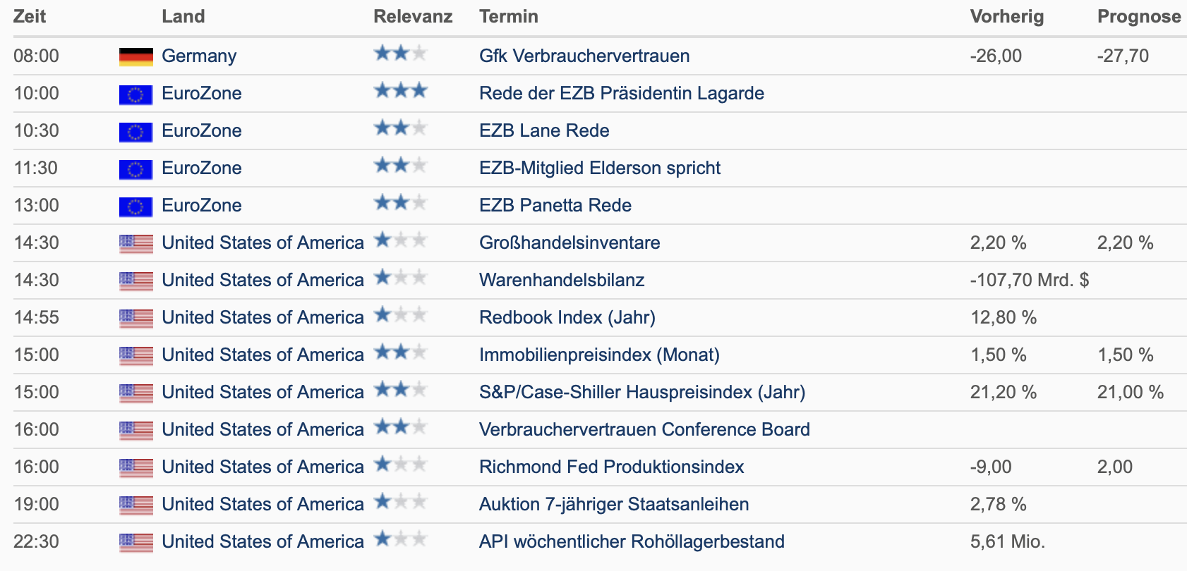Image resolution: width=1187 pixels, height=571 pixels.
Task: Click the EuroZone flag beside Lagarde speech
Action: coord(136,94)
